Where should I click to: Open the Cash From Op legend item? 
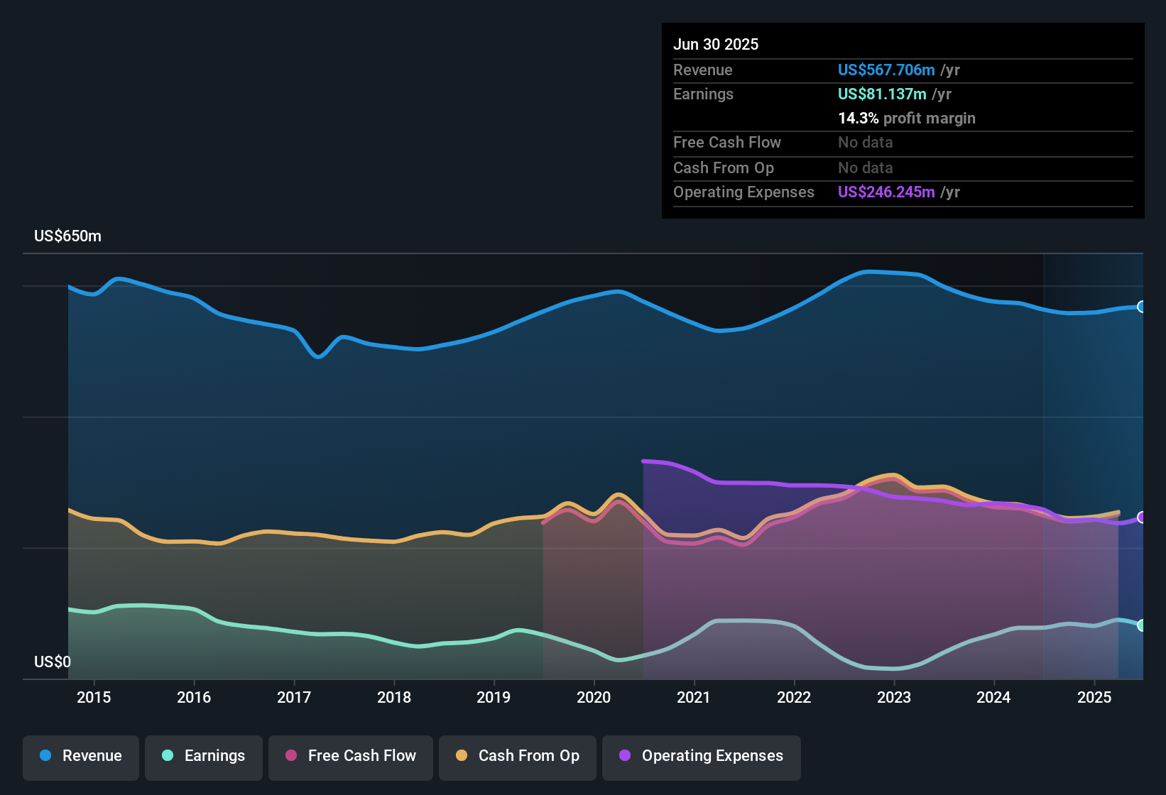517,757
